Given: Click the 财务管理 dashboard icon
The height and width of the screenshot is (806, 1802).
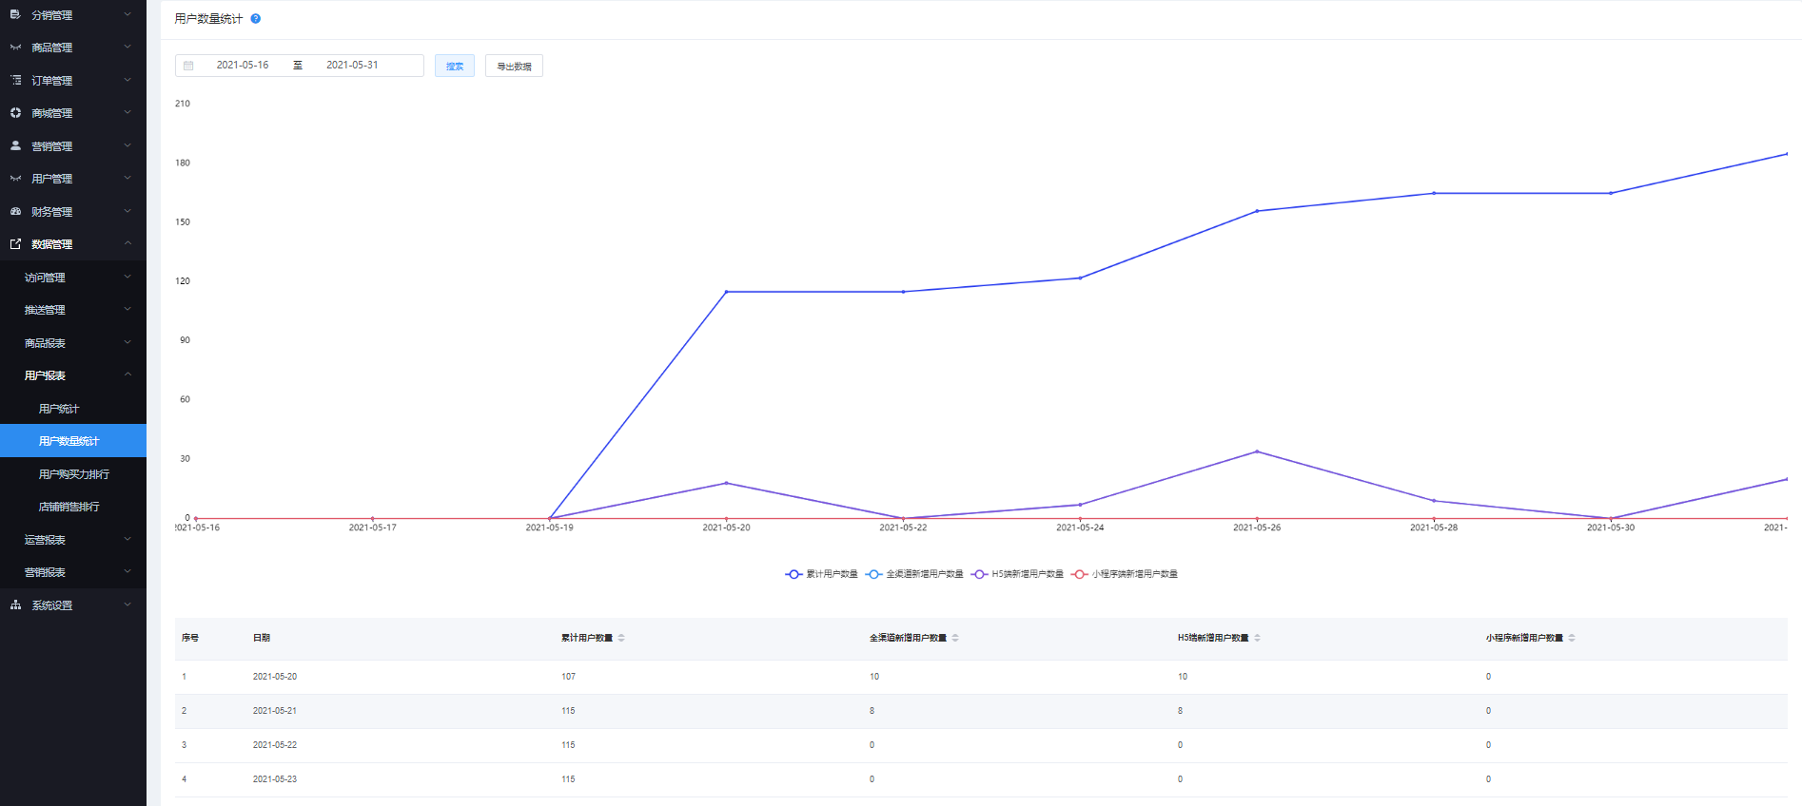Looking at the screenshot, I should tap(15, 212).
